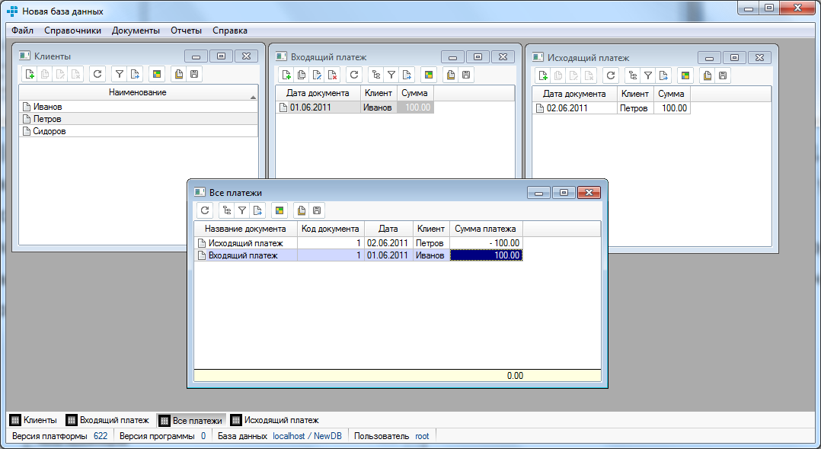Open the filter in Исходящий платеж toolbar
This screenshot has width=821, height=449.
point(647,75)
